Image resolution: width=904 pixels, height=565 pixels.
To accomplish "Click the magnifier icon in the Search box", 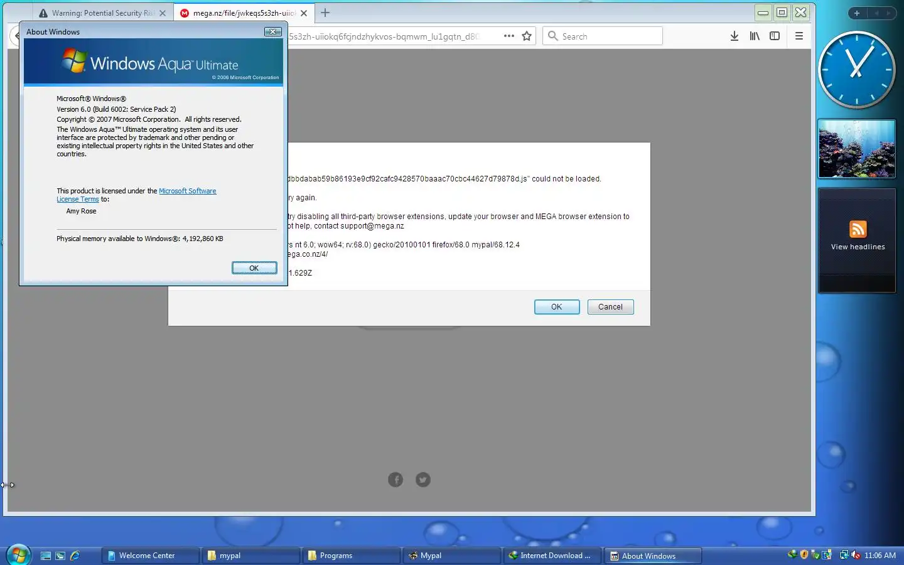I will (x=553, y=36).
